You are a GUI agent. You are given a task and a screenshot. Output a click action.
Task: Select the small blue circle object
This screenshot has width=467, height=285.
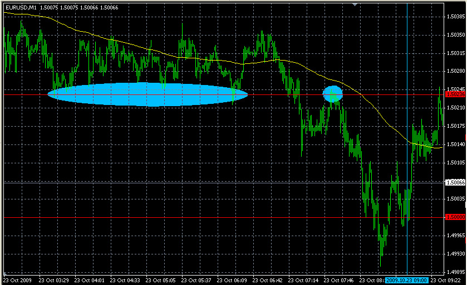333,94
